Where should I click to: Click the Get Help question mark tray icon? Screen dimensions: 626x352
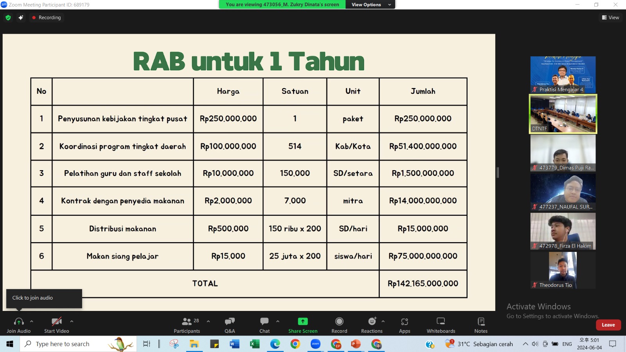click(x=430, y=344)
